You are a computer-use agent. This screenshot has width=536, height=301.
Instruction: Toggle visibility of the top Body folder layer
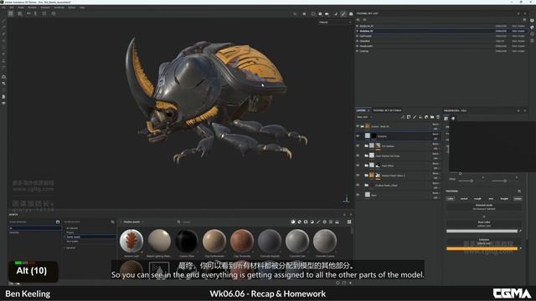pos(358,126)
